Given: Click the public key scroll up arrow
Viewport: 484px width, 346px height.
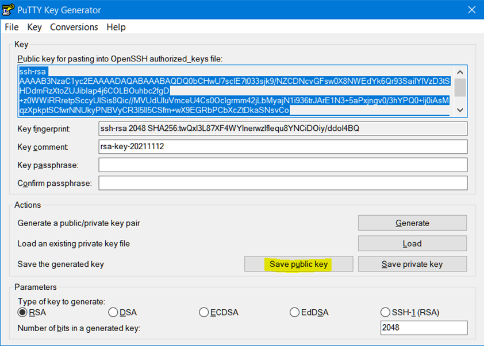Looking at the screenshot, I should click(x=460, y=72).
